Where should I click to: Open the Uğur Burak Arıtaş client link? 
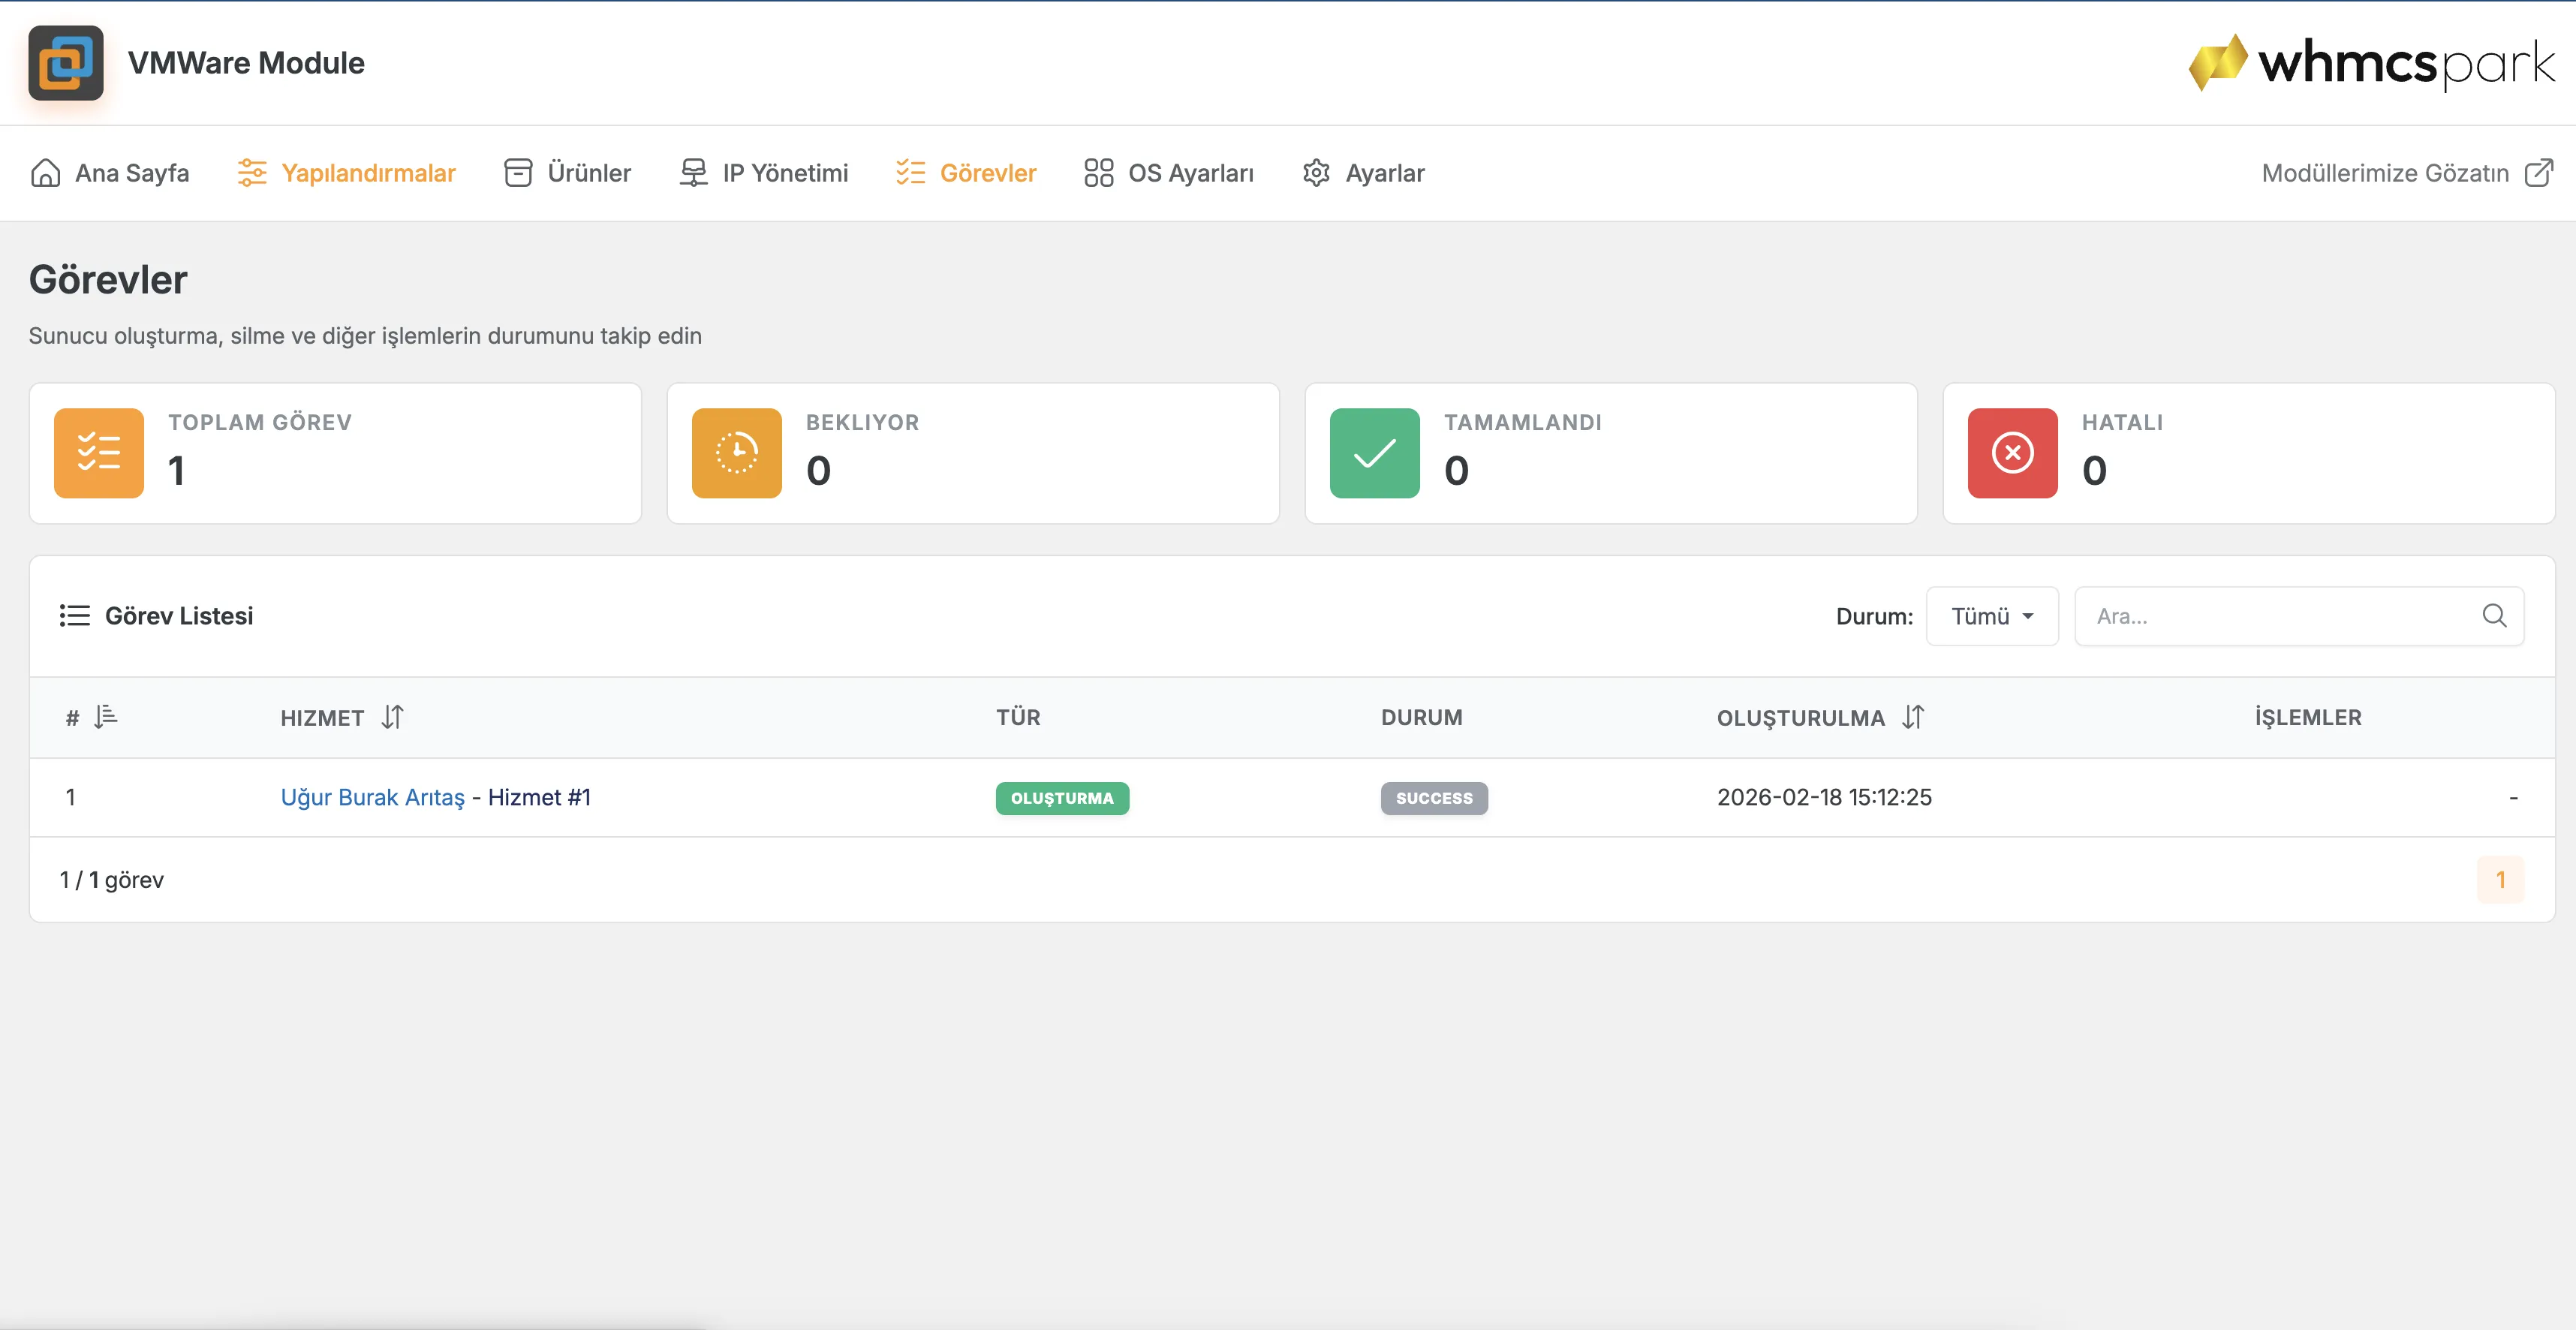pos(373,797)
